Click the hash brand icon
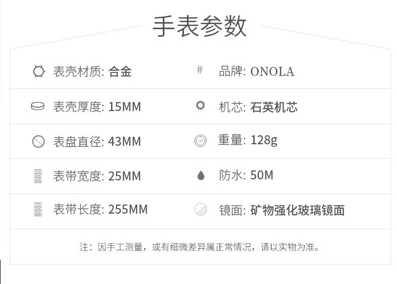This screenshot has height=284, width=397. coord(200,70)
